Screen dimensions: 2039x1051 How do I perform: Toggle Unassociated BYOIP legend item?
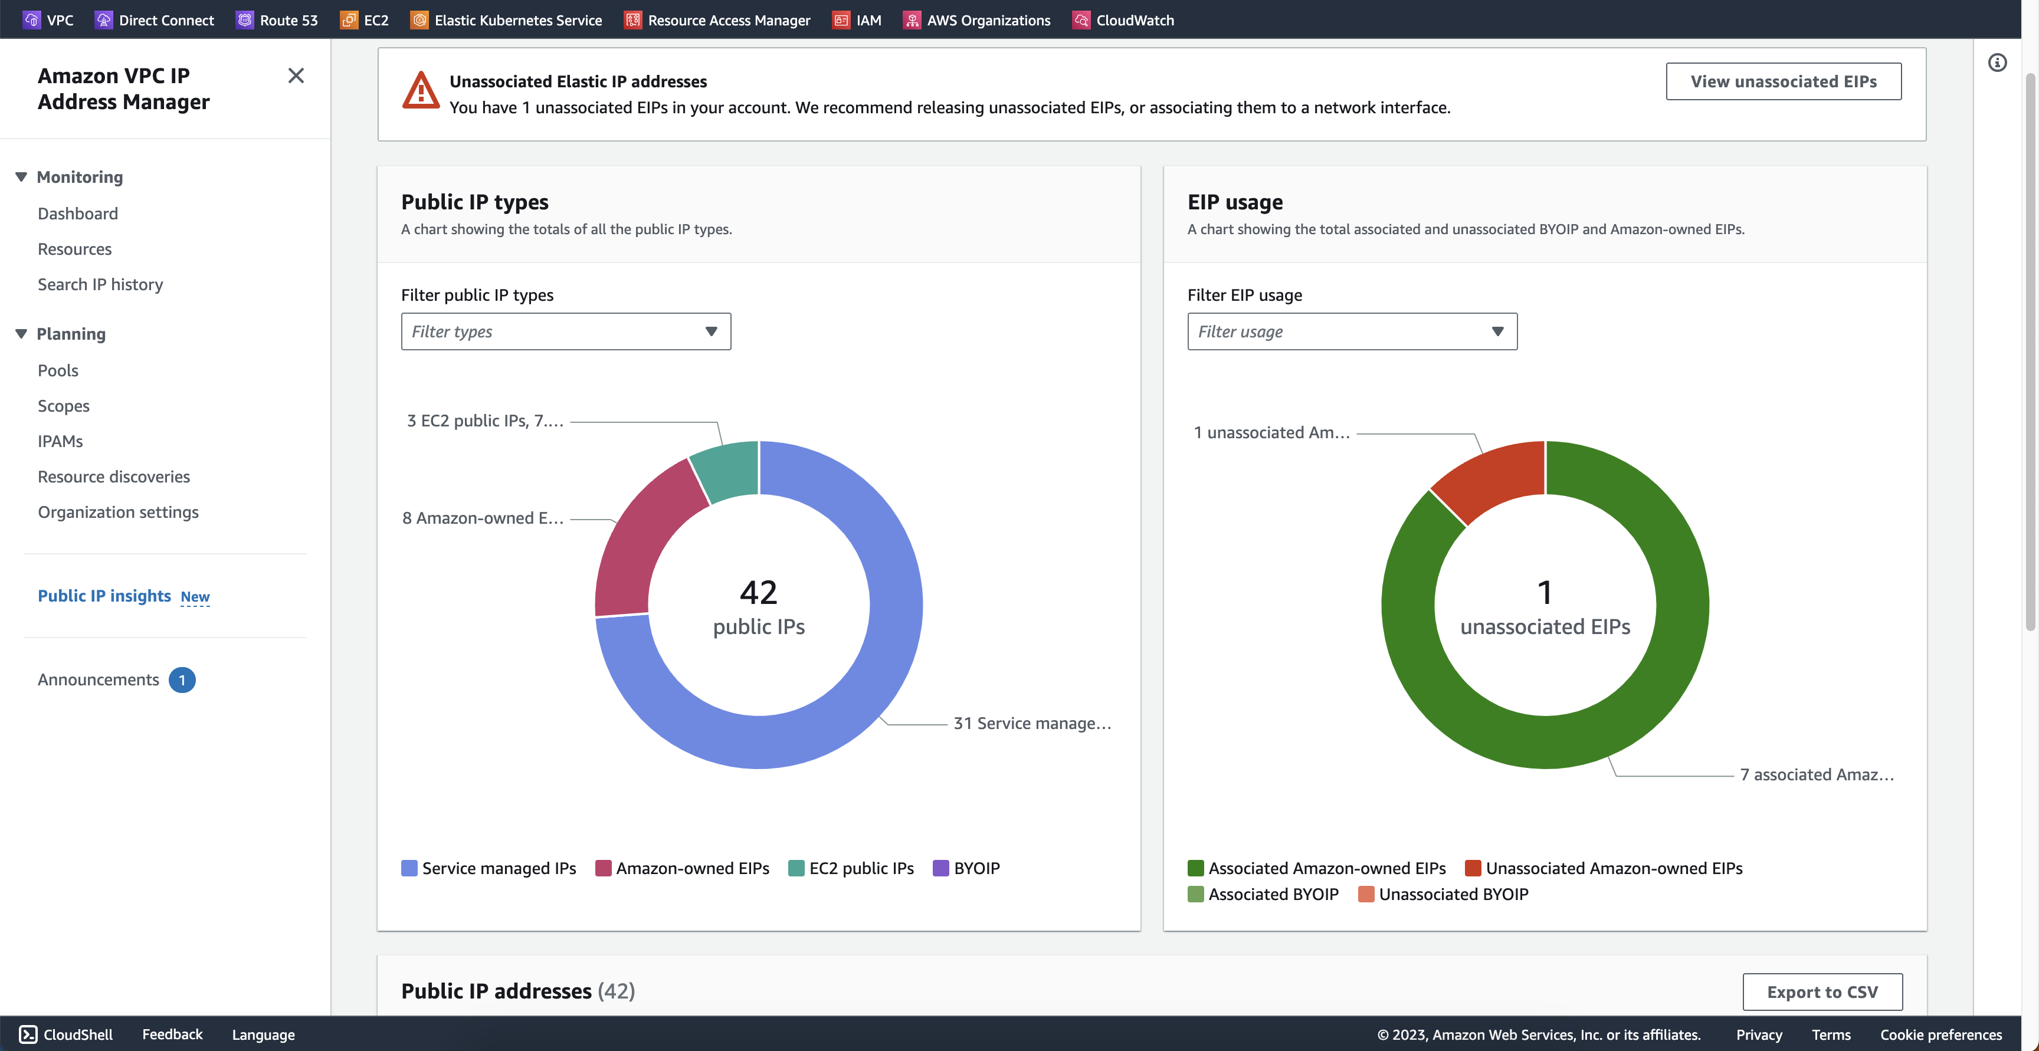click(1444, 894)
